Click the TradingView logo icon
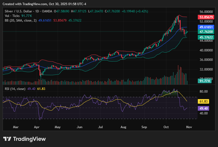Image resolution: width=218 pixels, height=147 pixels. (7, 139)
